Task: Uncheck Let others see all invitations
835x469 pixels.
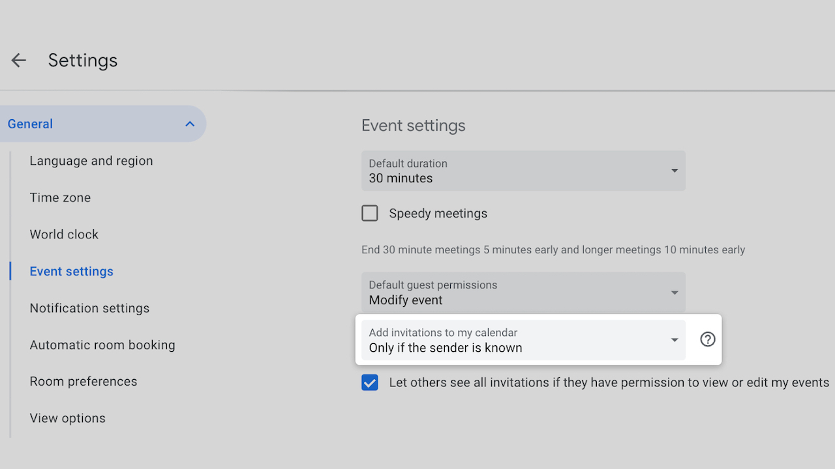Action: tap(370, 383)
